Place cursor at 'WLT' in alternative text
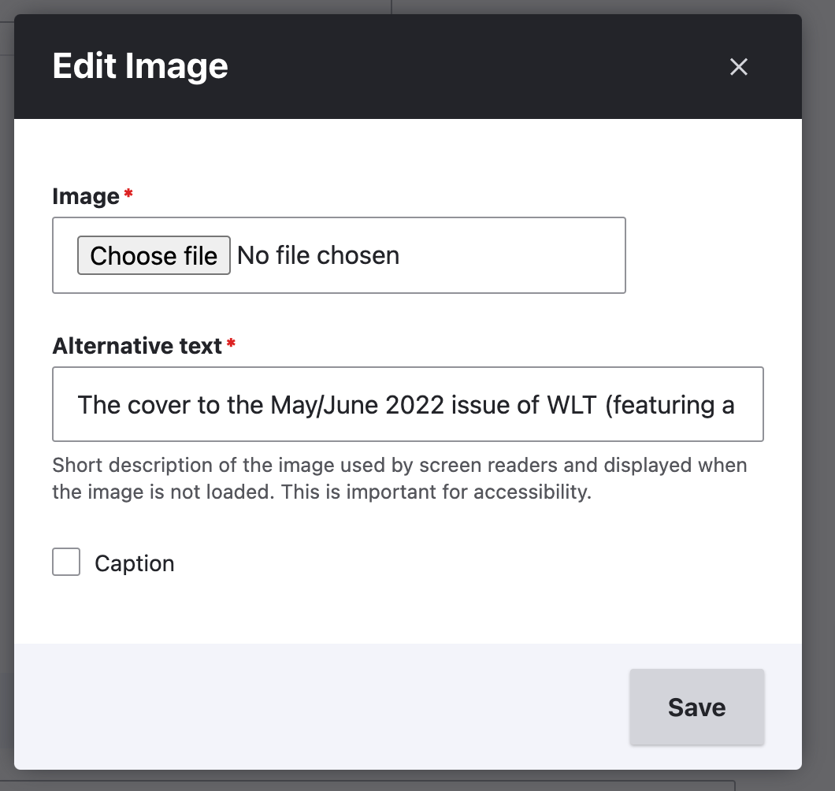The height and width of the screenshot is (791, 835). (x=571, y=405)
